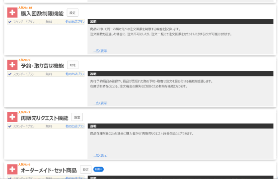Click description text starting 先行予約商品の登録や
Viewport: 278px width, 179px height.
click(151, 82)
